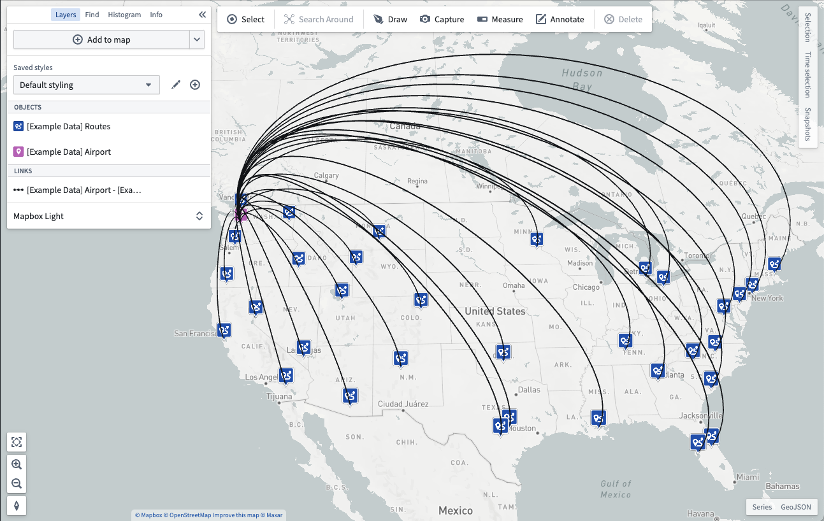Viewport: 824px width, 521px height.
Task: Open the © OpenStreetMap attribution link
Action: (x=187, y=515)
